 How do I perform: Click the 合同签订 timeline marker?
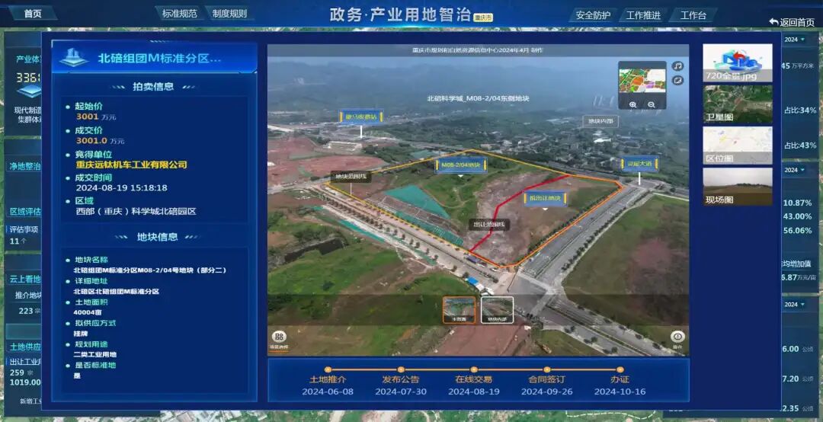(547, 369)
